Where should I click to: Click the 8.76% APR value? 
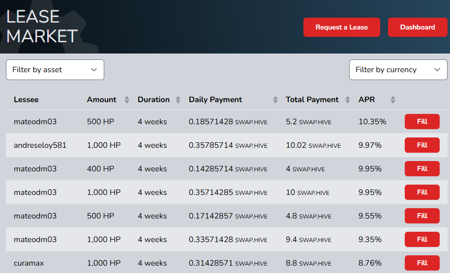point(370,263)
